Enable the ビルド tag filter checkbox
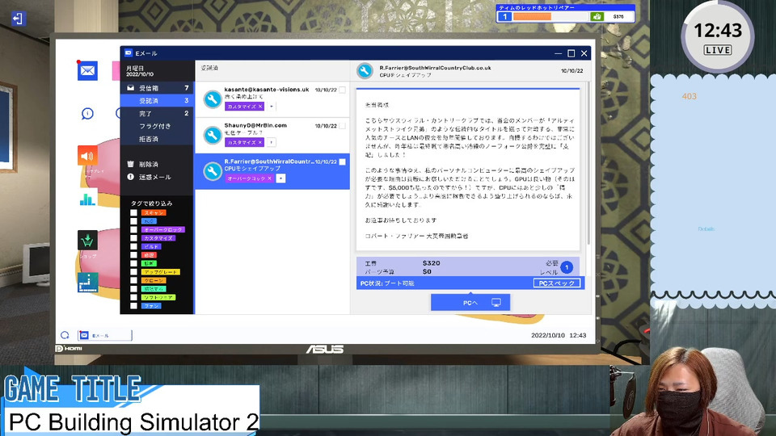The width and height of the screenshot is (776, 436). coord(133,247)
